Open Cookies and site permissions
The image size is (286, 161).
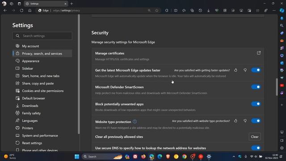click(42, 91)
